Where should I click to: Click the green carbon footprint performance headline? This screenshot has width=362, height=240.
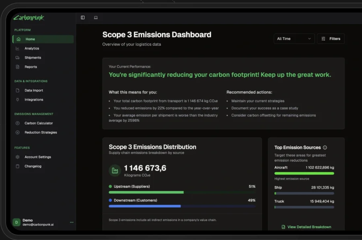[220, 75]
